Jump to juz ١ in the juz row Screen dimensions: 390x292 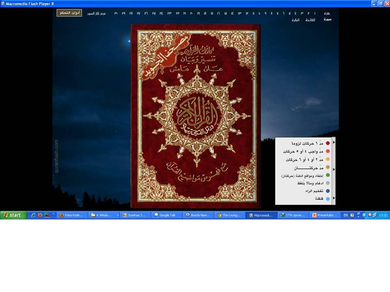pyautogui.click(x=314, y=13)
